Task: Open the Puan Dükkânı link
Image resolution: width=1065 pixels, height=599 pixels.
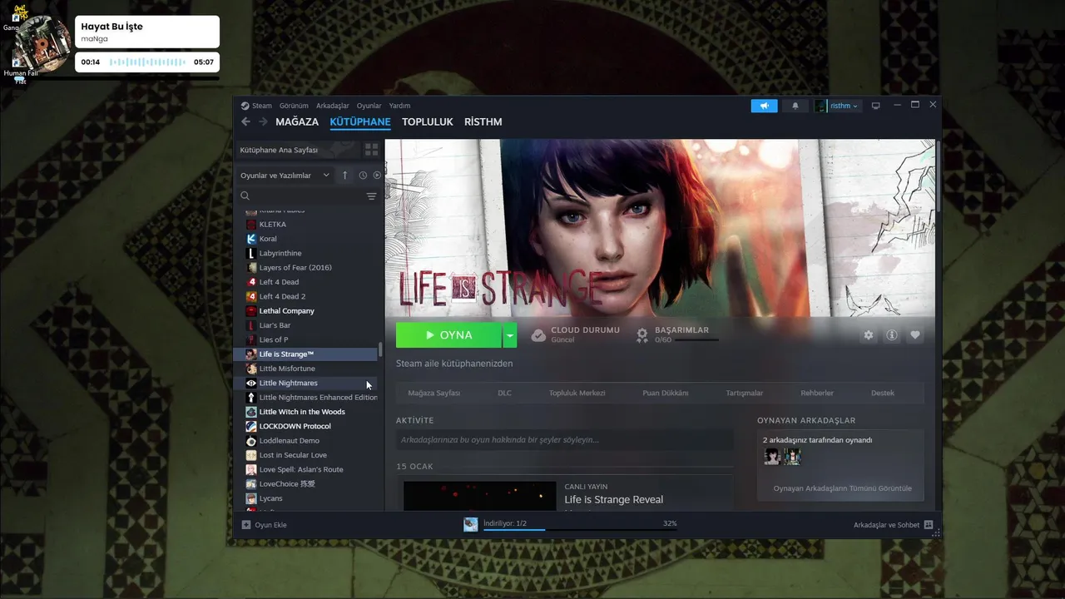Action: 666,393
